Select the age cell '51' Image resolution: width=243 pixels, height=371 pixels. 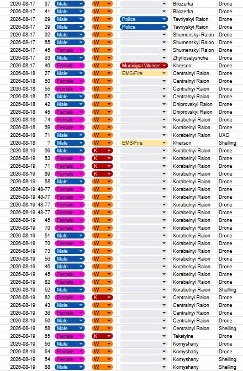pos(44,236)
